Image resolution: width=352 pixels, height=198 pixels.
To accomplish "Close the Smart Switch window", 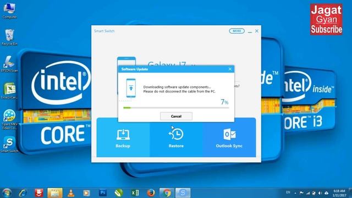I will coord(257,31).
